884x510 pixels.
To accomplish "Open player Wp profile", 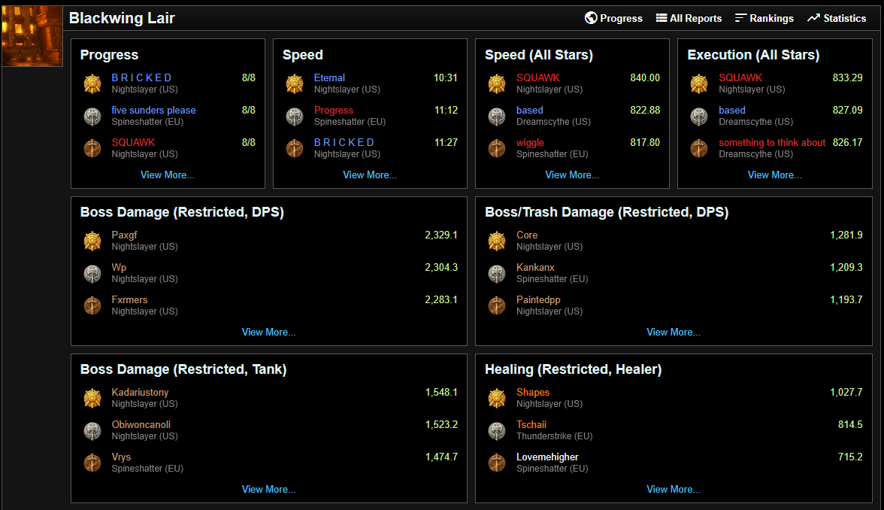I will click(x=119, y=268).
